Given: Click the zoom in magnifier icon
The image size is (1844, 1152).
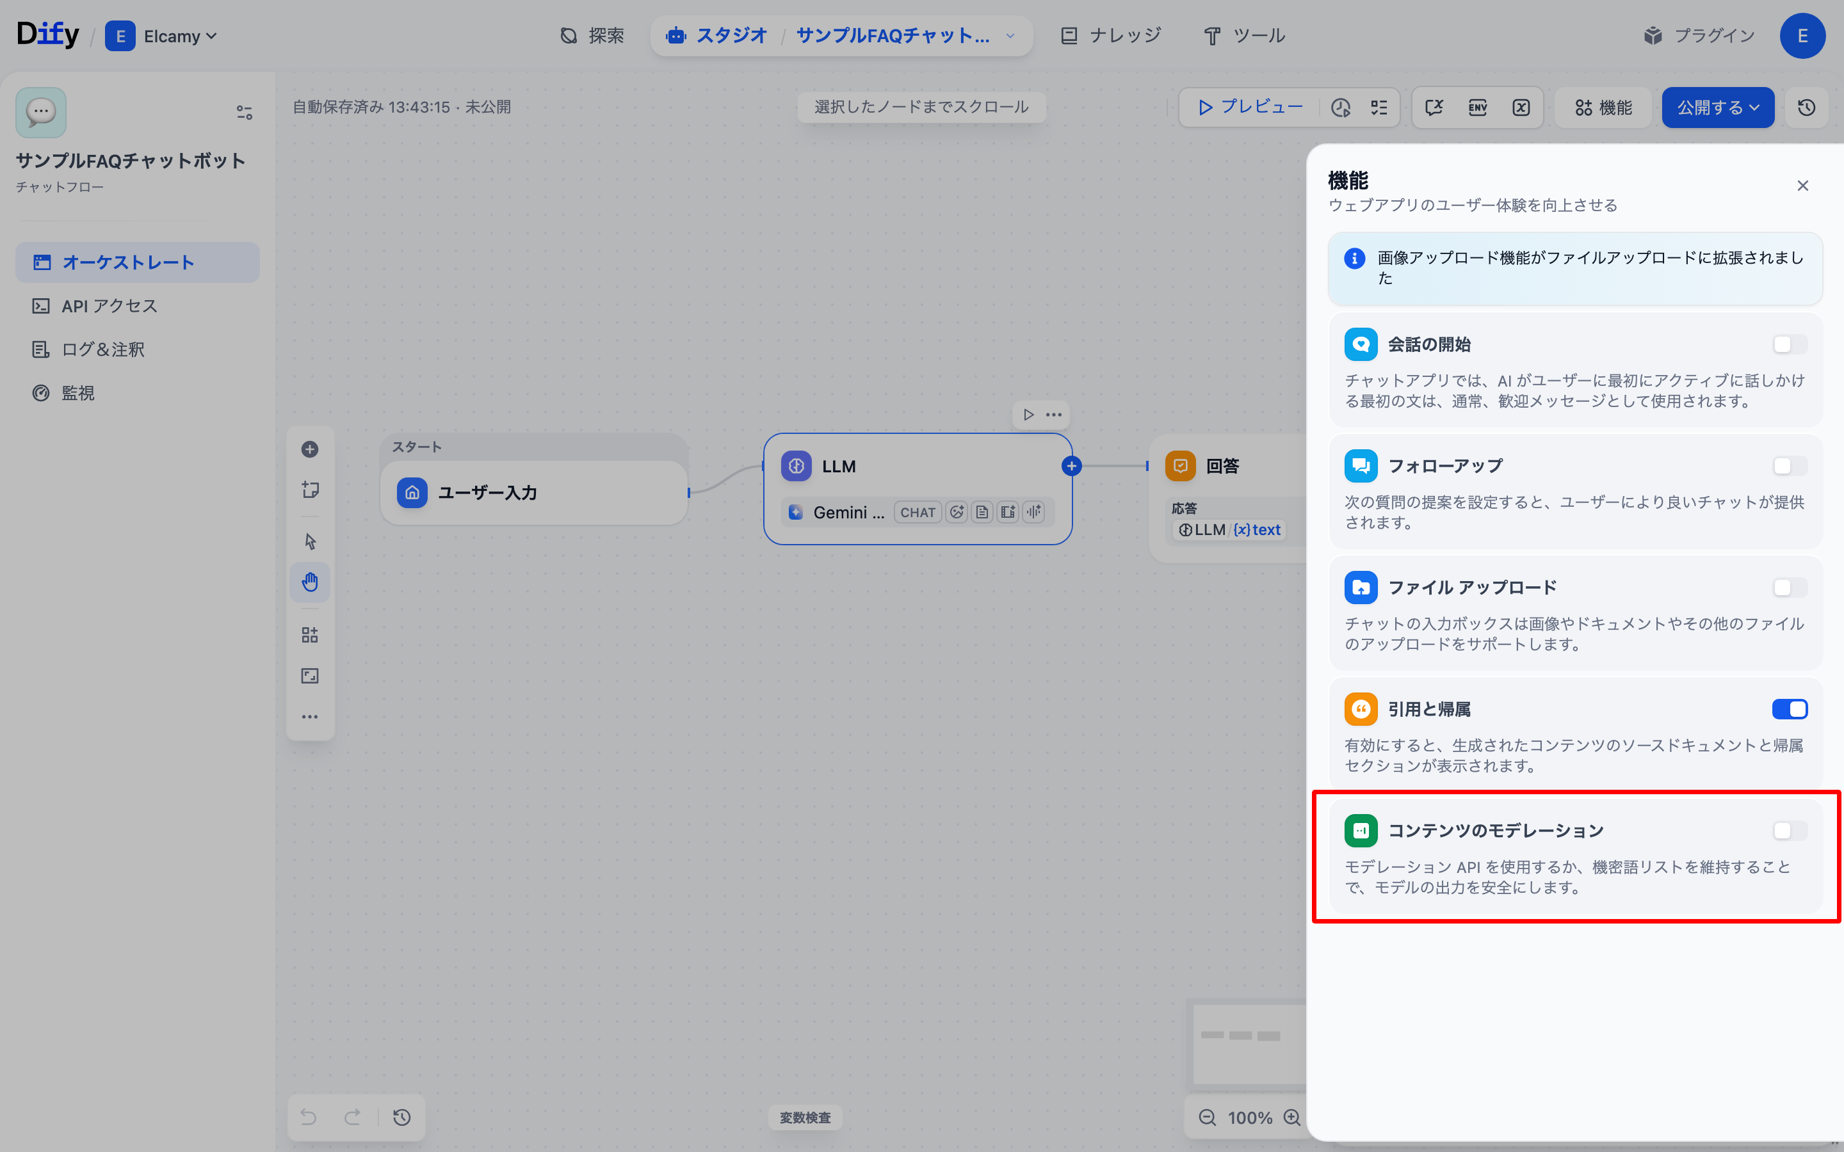Looking at the screenshot, I should click(x=1291, y=1117).
